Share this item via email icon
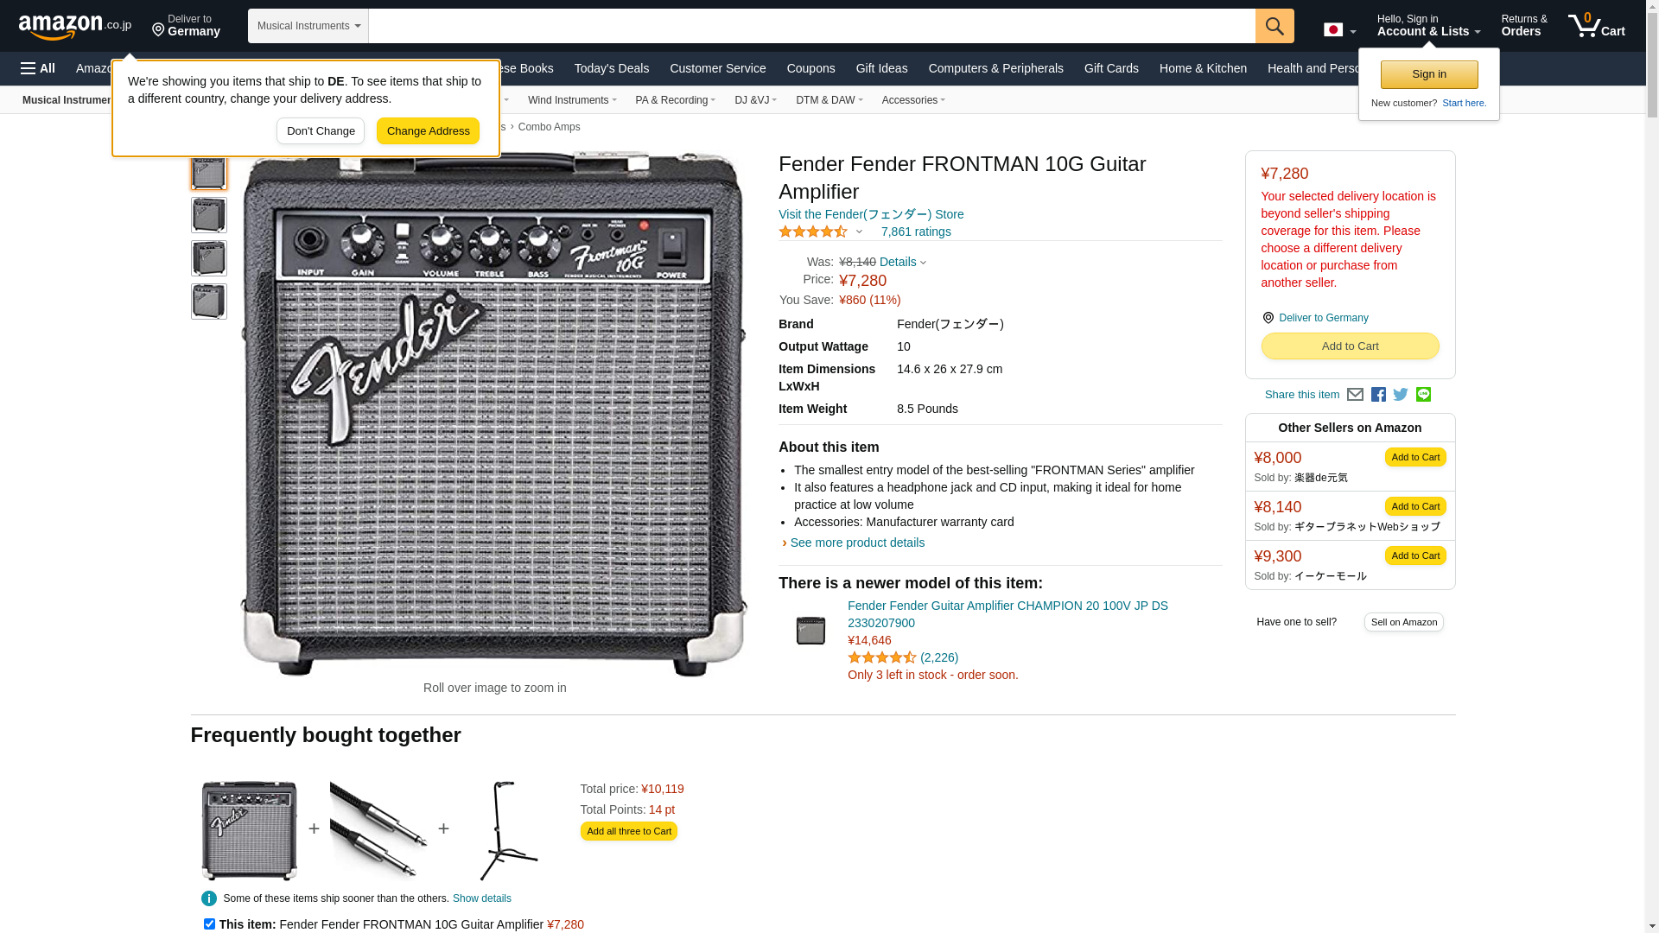Viewport: 1659px width, 933px height. click(x=1355, y=395)
